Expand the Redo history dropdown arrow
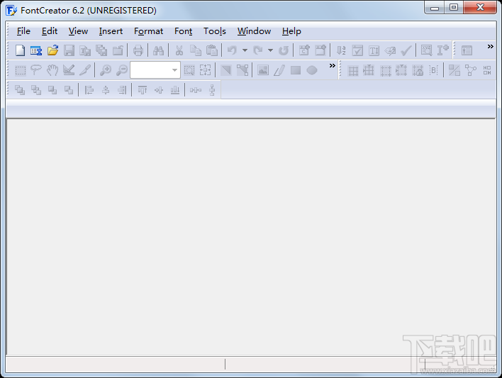Screen dimensions: 502x378 tap(271, 50)
